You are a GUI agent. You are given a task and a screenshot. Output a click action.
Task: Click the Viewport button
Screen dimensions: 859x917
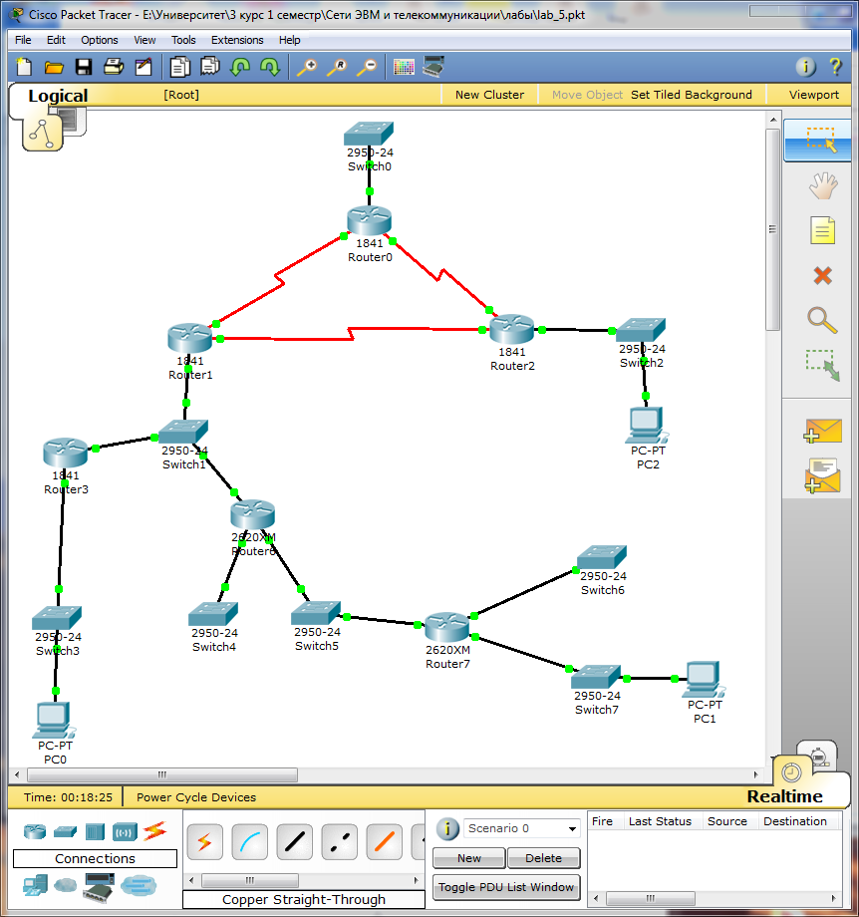click(x=814, y=95)
